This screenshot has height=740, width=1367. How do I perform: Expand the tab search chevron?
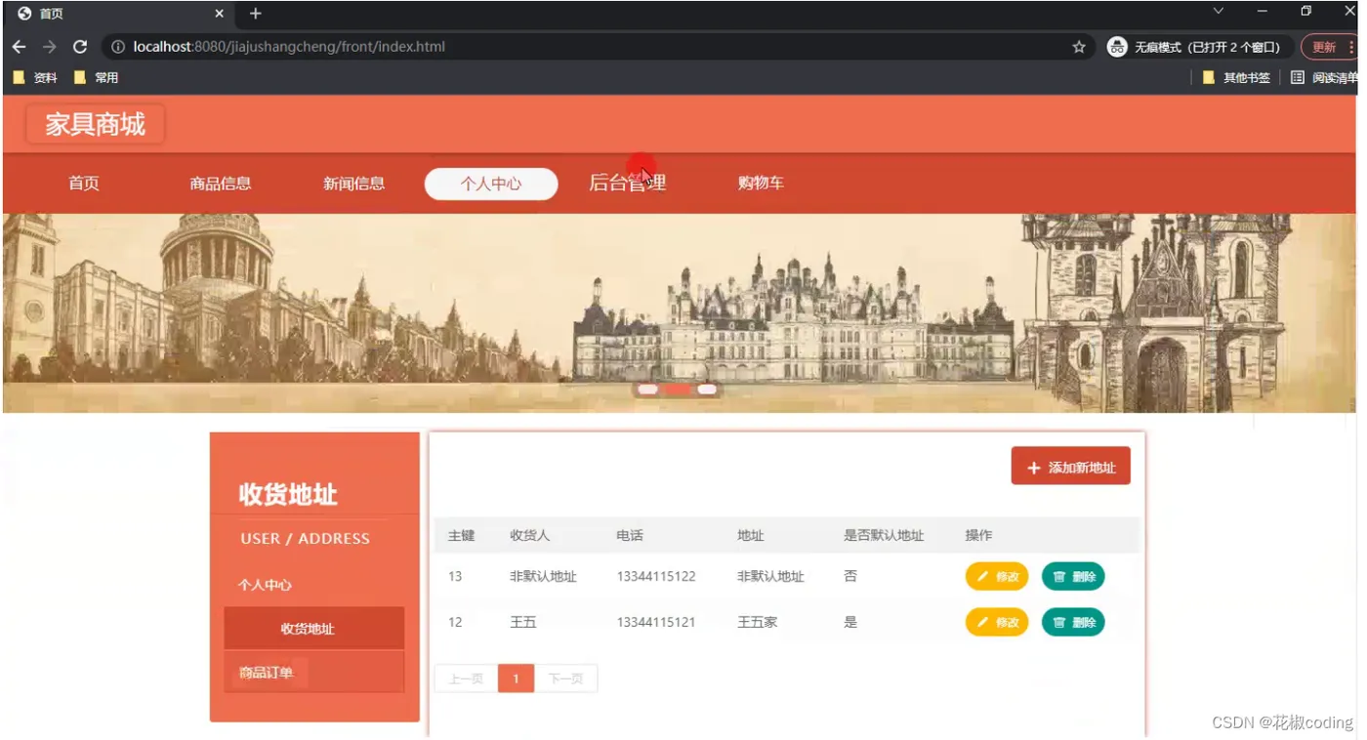pyautogui.click(x=1219, y=12)
